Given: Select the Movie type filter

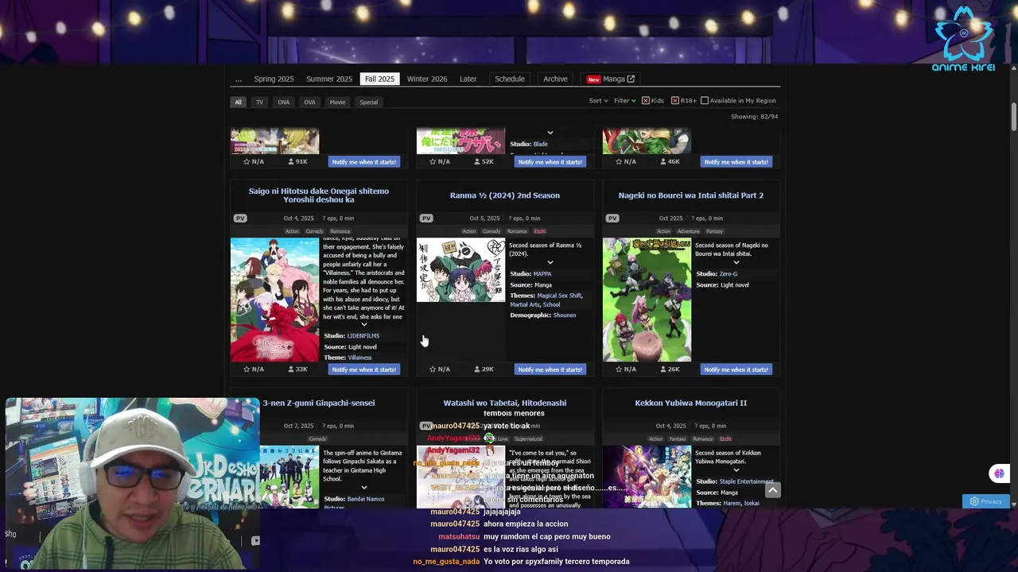Looking at the screenshot, I should (x=337, y=102).
